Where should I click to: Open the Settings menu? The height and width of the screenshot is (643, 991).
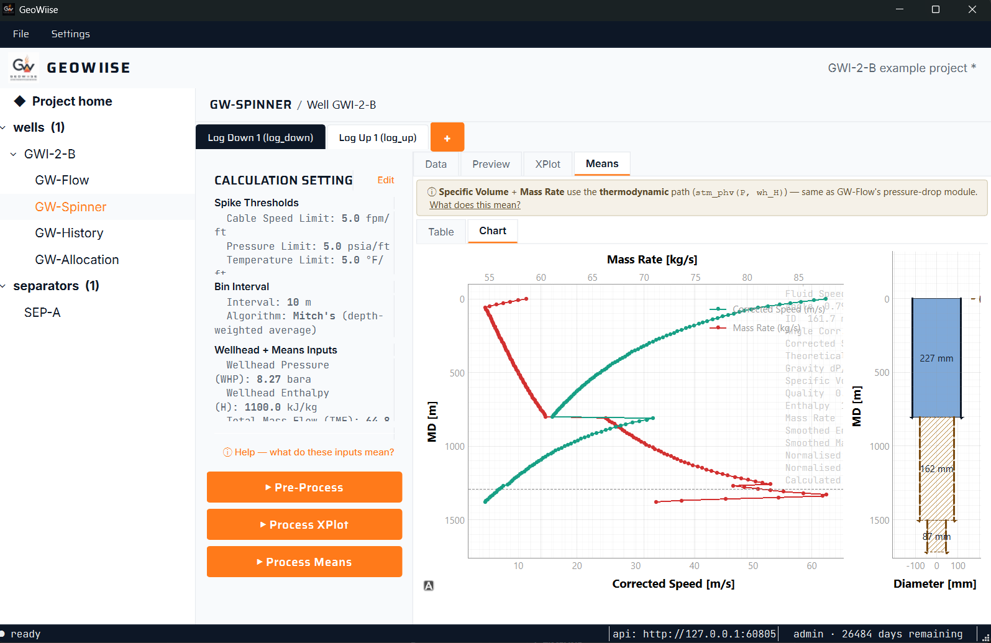(70, 34)
